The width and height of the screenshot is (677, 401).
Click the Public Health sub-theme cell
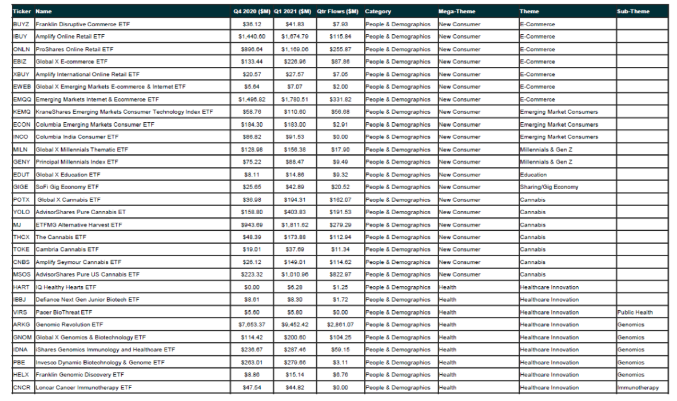(x=635, y=312)
